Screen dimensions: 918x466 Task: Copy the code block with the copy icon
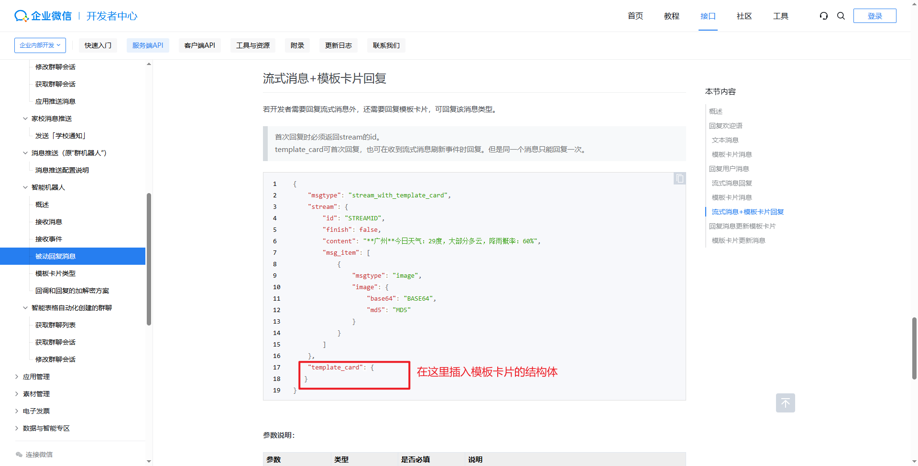pyautogui.click(x=679, y=179)
